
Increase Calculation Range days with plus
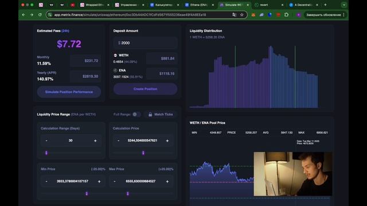click(x=95, y=141)
